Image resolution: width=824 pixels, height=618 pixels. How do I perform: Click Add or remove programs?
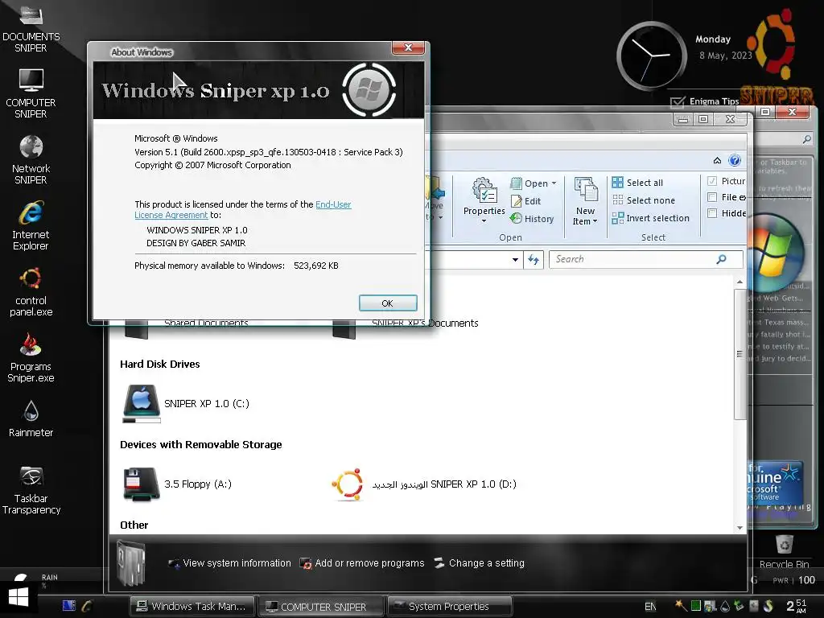click(x=362, y=562)
